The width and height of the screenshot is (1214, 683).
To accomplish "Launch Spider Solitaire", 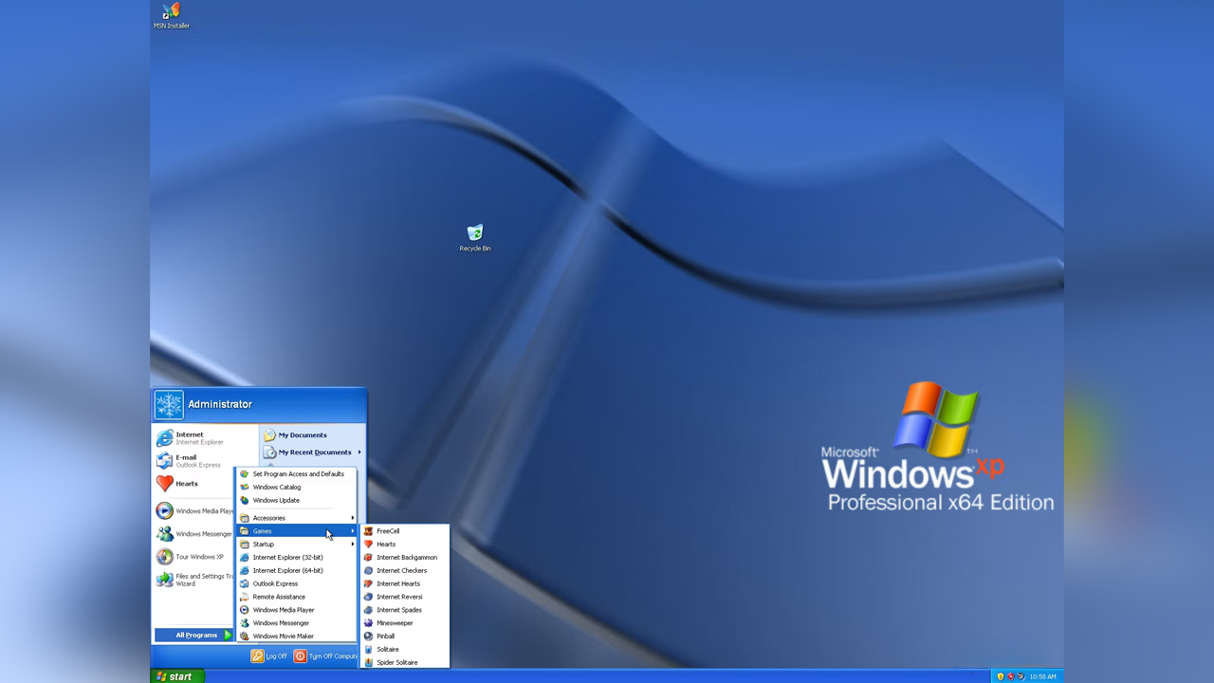I will (396, 662).
